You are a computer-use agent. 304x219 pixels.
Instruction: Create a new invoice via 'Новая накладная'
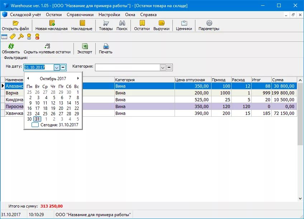(x=51, y=25)
